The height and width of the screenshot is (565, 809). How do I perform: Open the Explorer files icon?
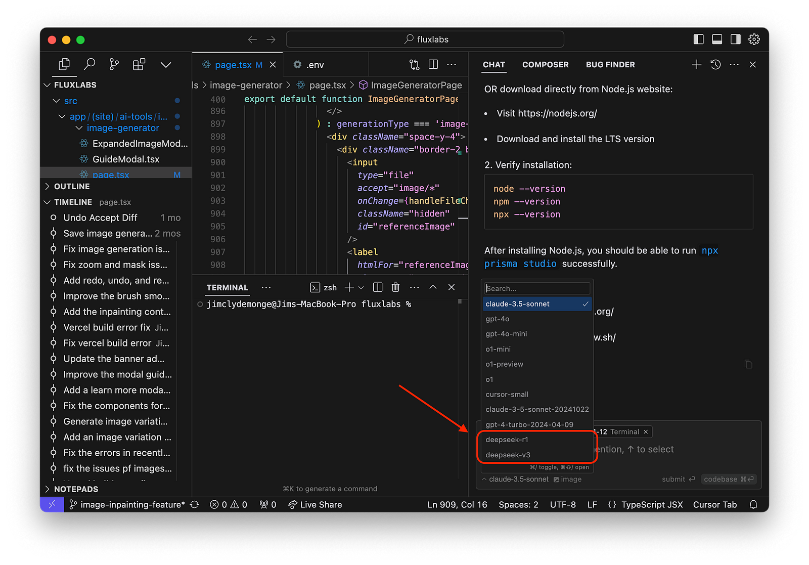point(64,64)
